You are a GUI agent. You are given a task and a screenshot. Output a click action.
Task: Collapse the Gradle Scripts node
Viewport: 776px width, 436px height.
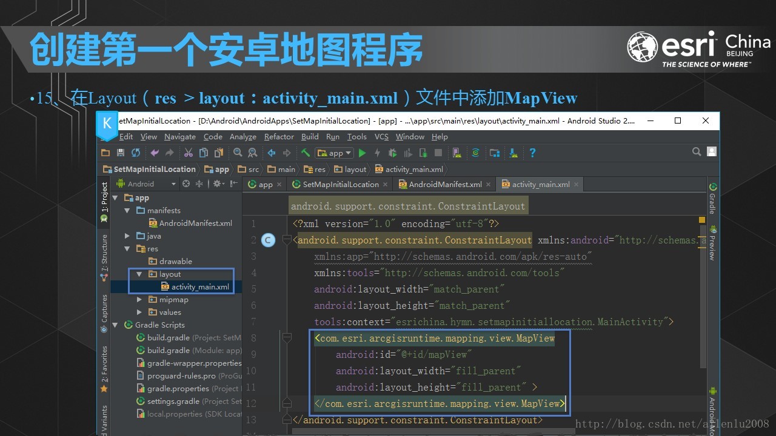pos(115,325)
